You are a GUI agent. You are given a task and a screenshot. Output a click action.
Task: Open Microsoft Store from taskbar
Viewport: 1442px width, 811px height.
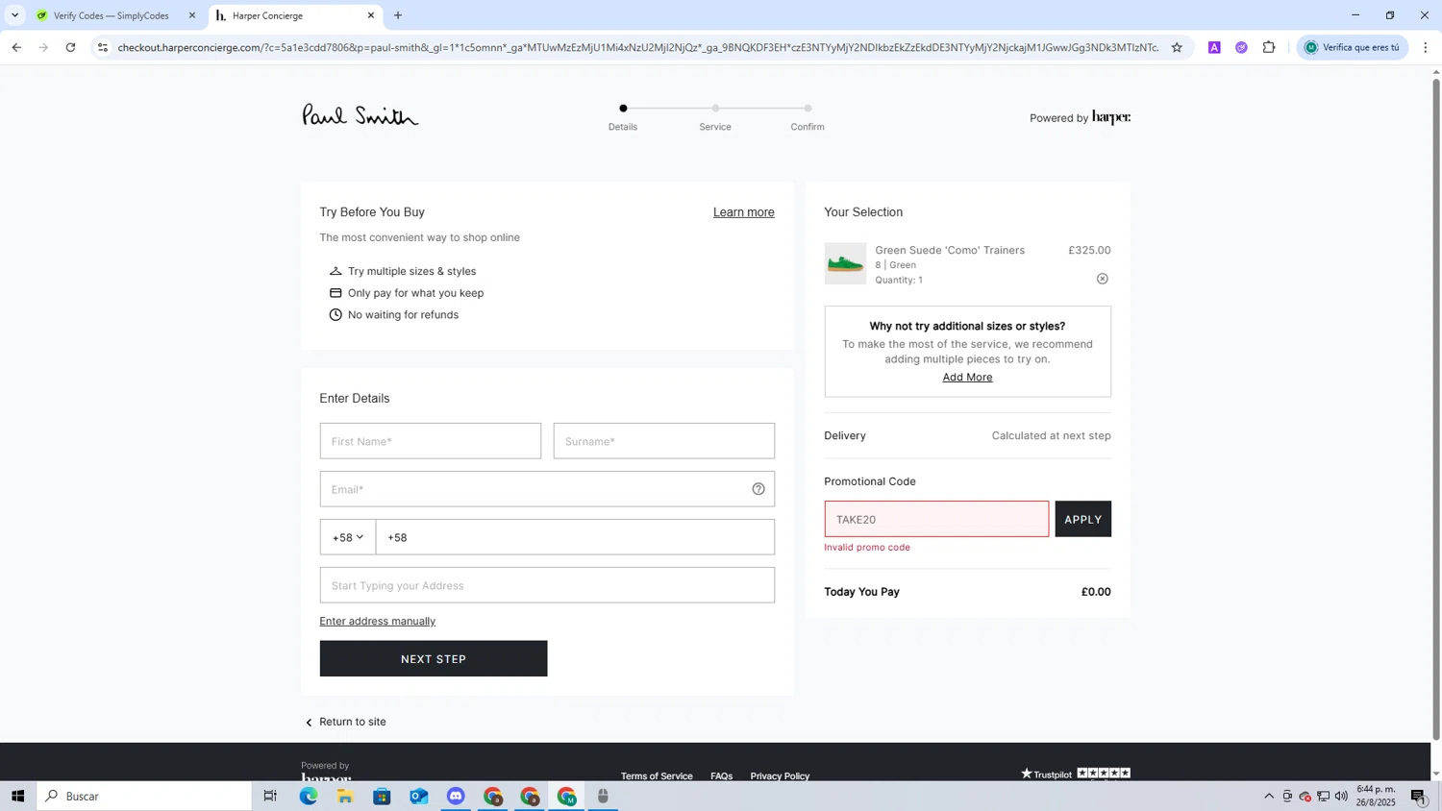tap(382, 796)
